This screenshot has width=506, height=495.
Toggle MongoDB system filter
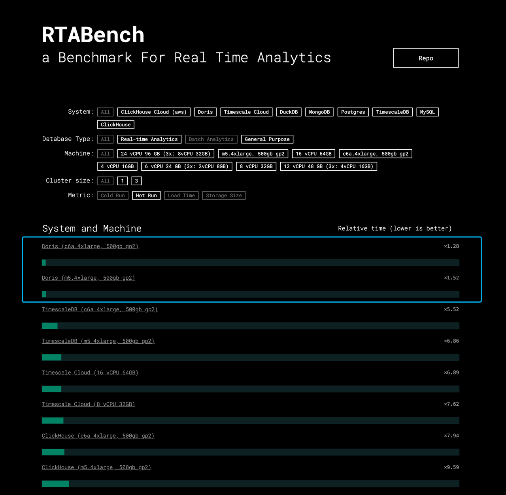coord(319,112)
